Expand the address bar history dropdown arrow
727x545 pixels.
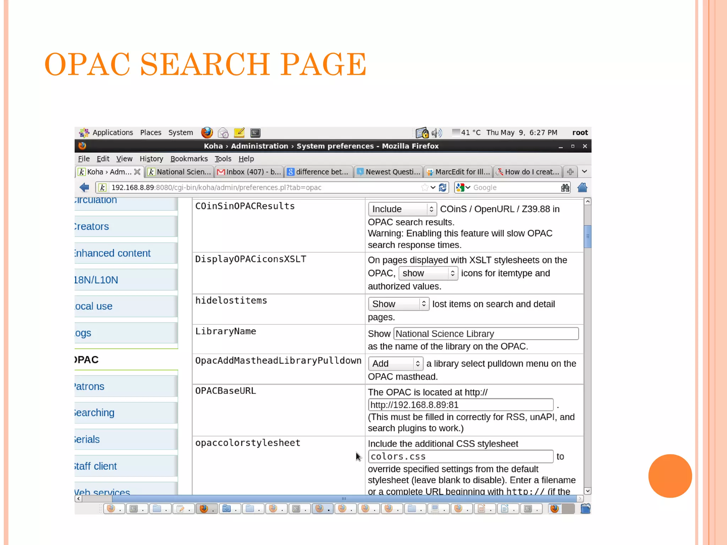pyautogui.click(x=433, y=187)
